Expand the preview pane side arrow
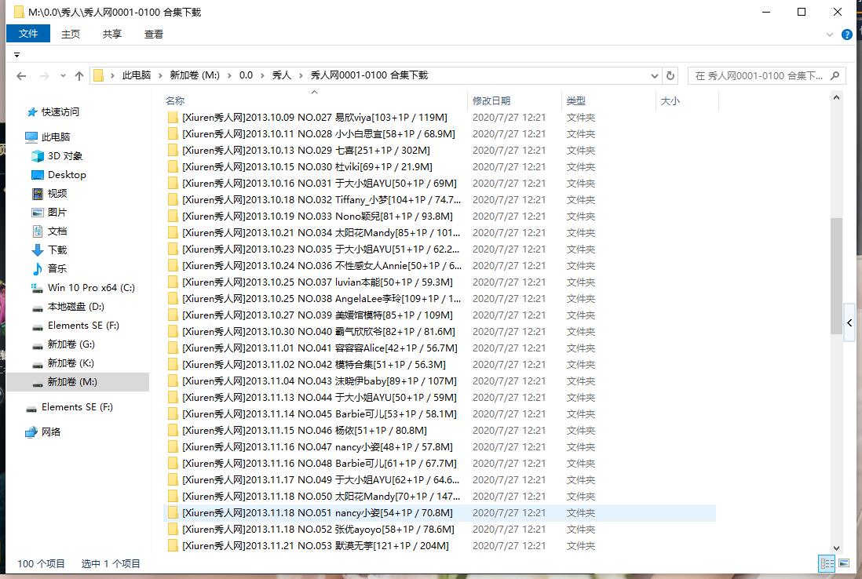The width and height of the screenshot is (862, 579). pos(849,323)
